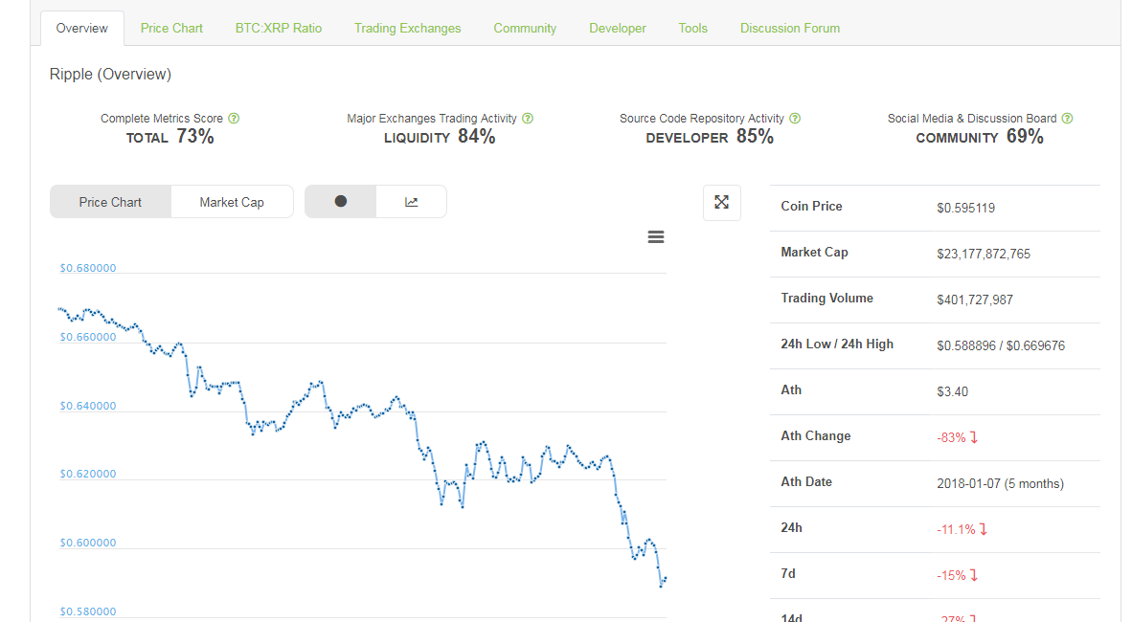Switch to the Community tab
This screenshot has height=622, width=1132.
[525, 28]
